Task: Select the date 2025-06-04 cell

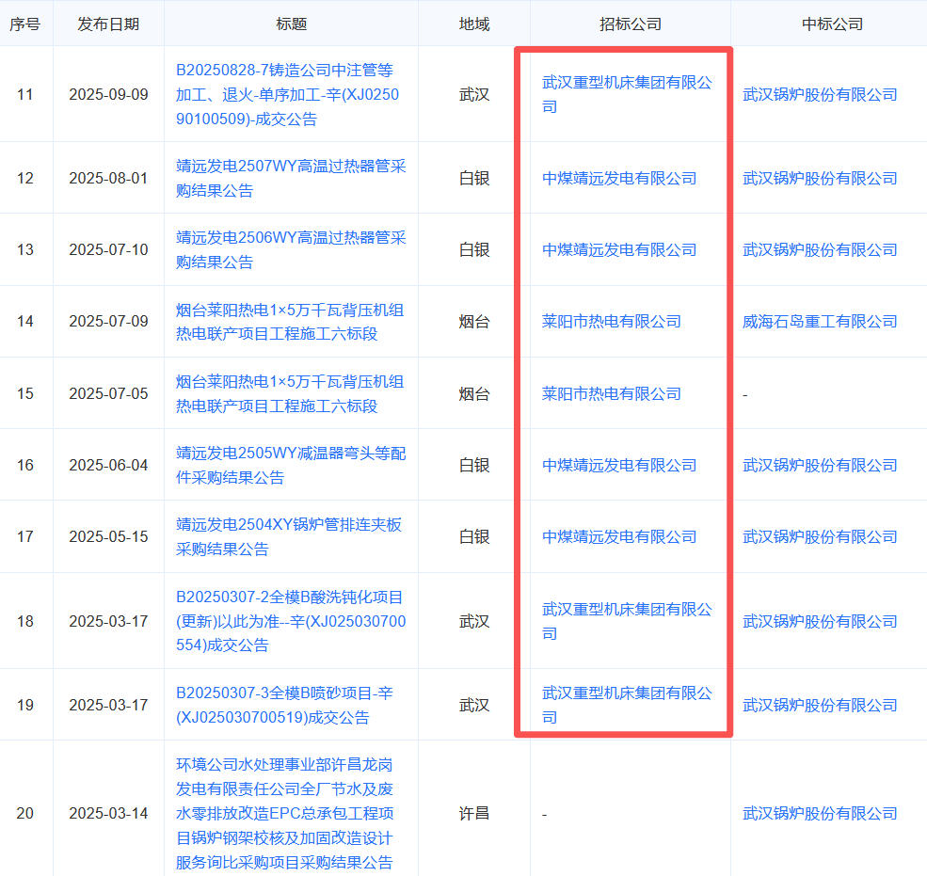Action: [x=108, y=465]
